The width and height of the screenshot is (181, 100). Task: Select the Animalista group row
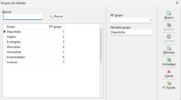coord(34,52)
